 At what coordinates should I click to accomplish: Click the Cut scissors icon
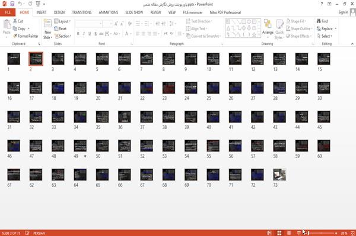[15, 21]
